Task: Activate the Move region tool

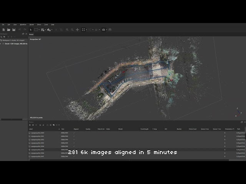Action: tap(43, 30)
